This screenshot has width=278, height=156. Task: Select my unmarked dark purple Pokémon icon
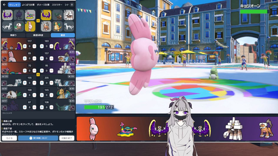19,15
